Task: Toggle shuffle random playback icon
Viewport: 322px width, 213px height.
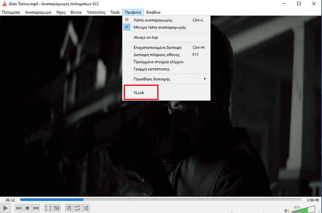Action: [x=86, y=208]
